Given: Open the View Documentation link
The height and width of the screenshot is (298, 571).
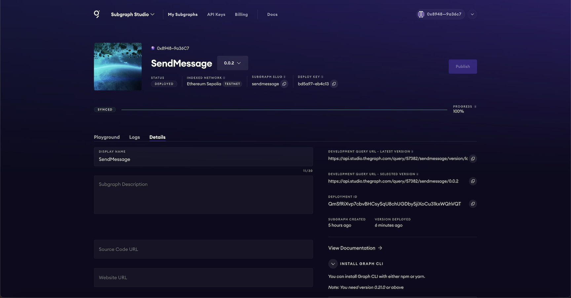Looking at the screenshot, I should (x=355, y=248).
